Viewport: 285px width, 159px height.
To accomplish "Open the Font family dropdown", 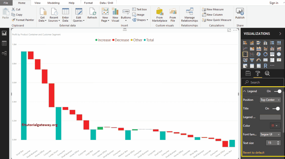I will click(270, 134).
